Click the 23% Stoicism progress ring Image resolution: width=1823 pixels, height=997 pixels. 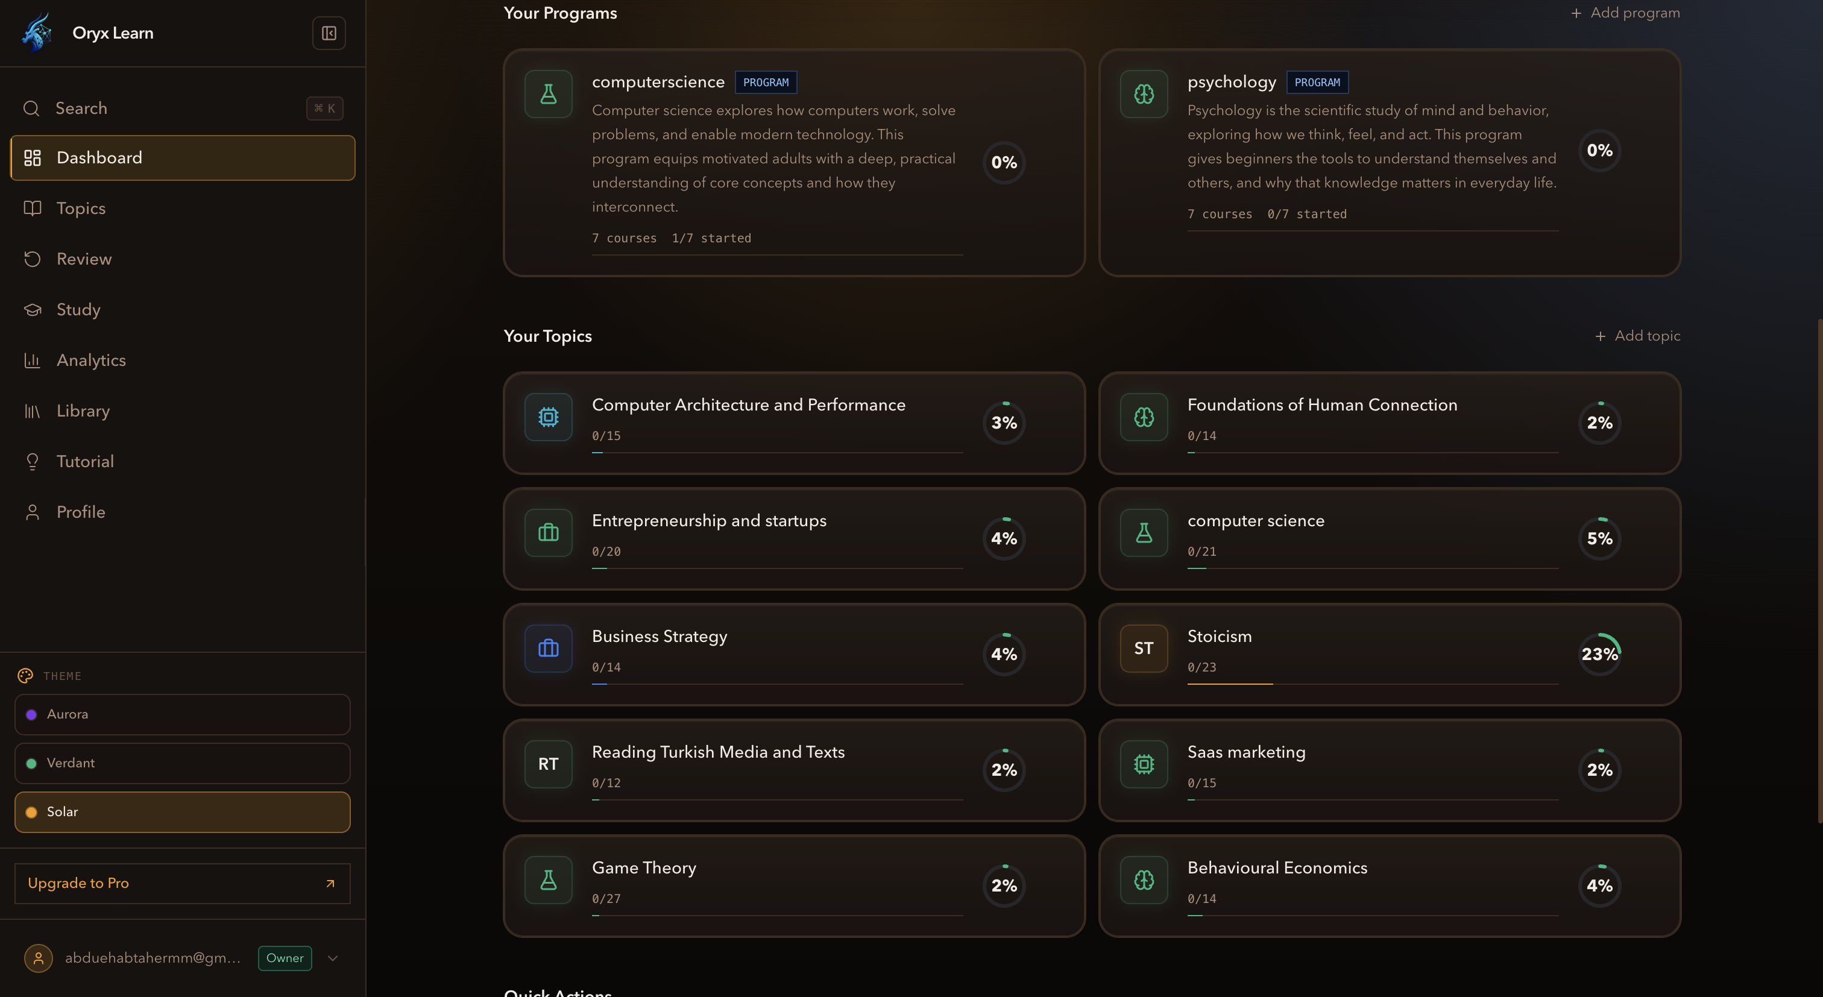1600,654
